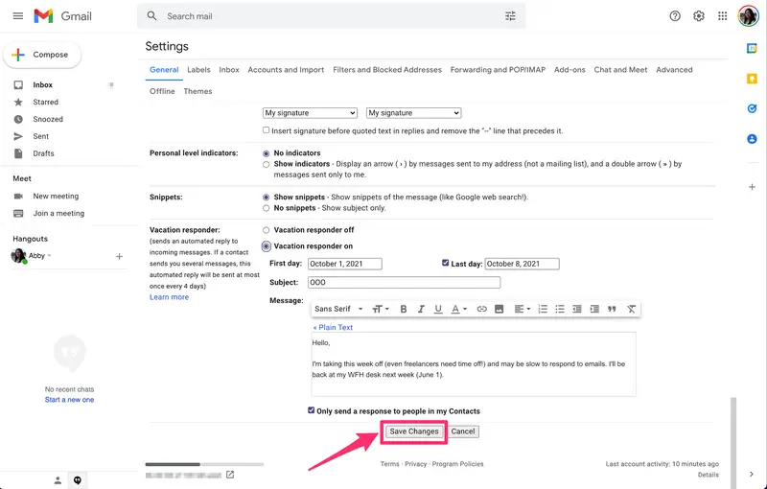Viewport: 767px width, 489px height.
Task: Add a Hangouts contact plus icon
Action: point(119,256)
